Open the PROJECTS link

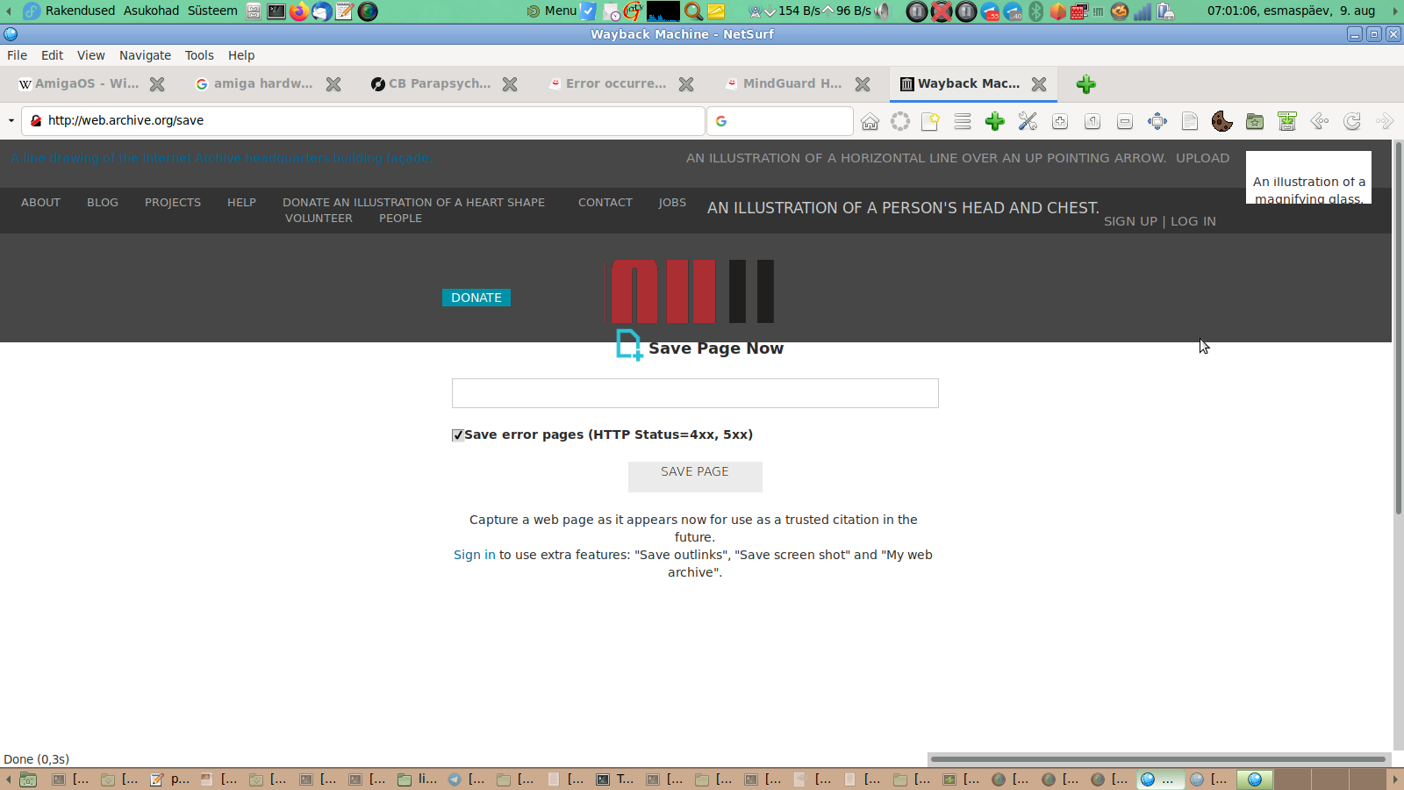coord(173,202)
